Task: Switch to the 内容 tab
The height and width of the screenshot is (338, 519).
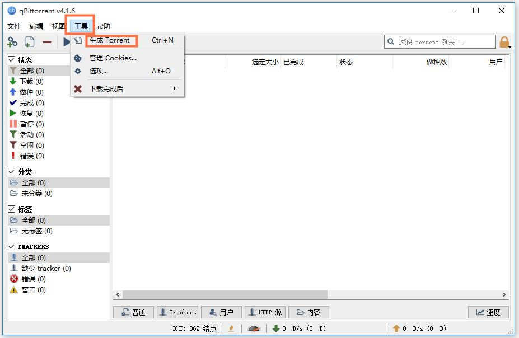Action: [309, 312]
